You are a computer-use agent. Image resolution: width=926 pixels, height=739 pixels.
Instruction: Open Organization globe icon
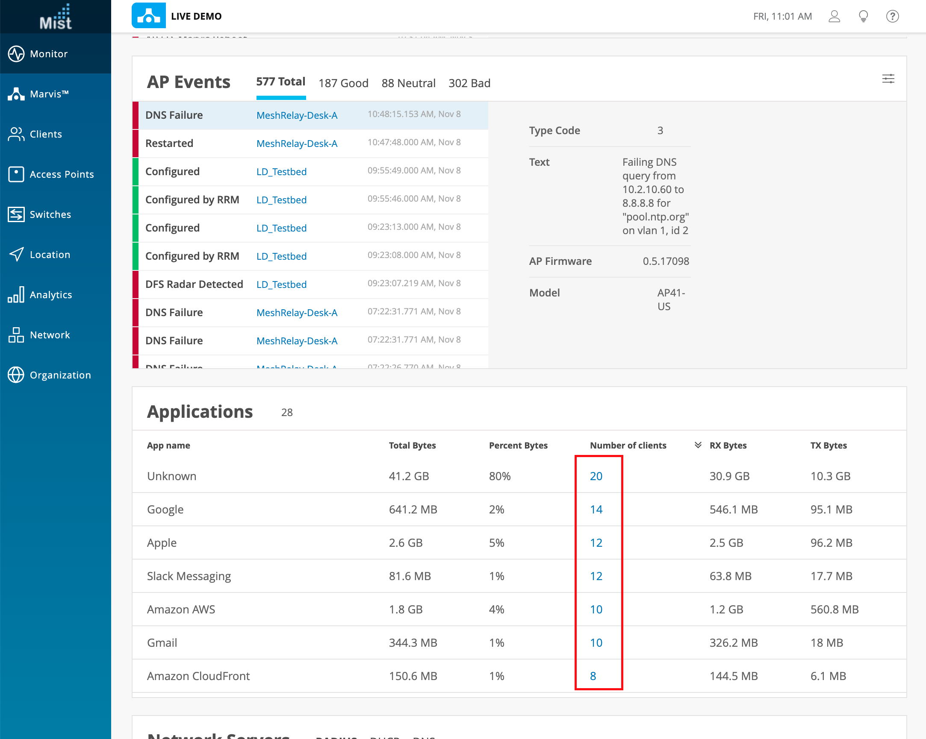click(16, 375)
